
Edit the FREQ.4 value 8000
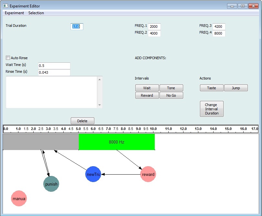point(219,33)
